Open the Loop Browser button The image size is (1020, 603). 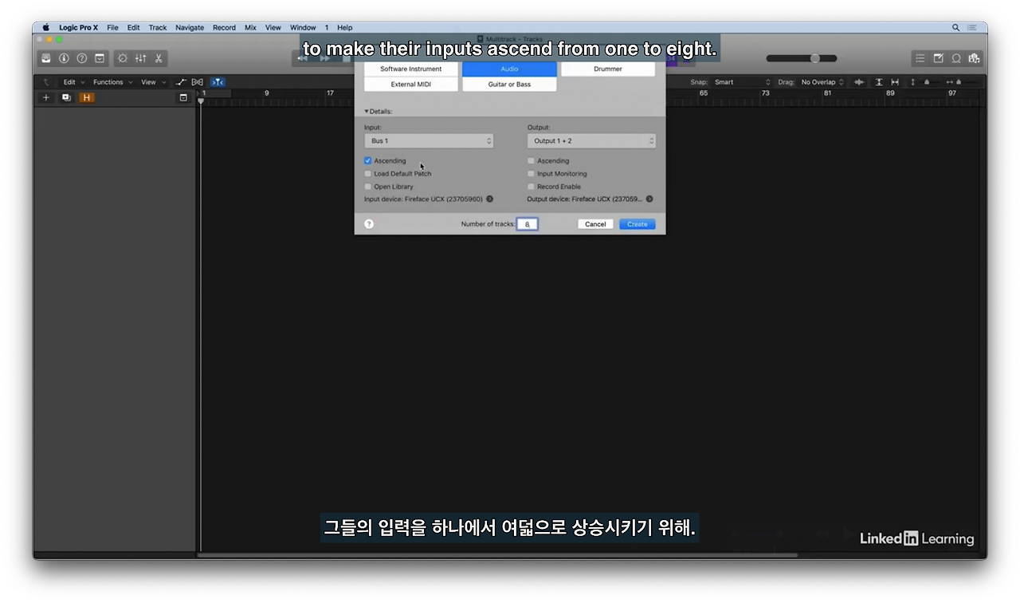click(956, 58)
